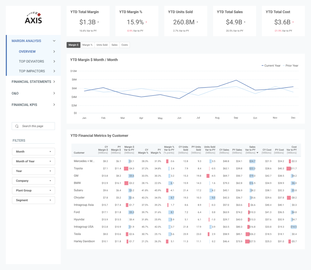Image resolution: width=311 pixels, height=270 pixels.
Task: Sort by the Customer column header
Action: click(x=79, y=153)
